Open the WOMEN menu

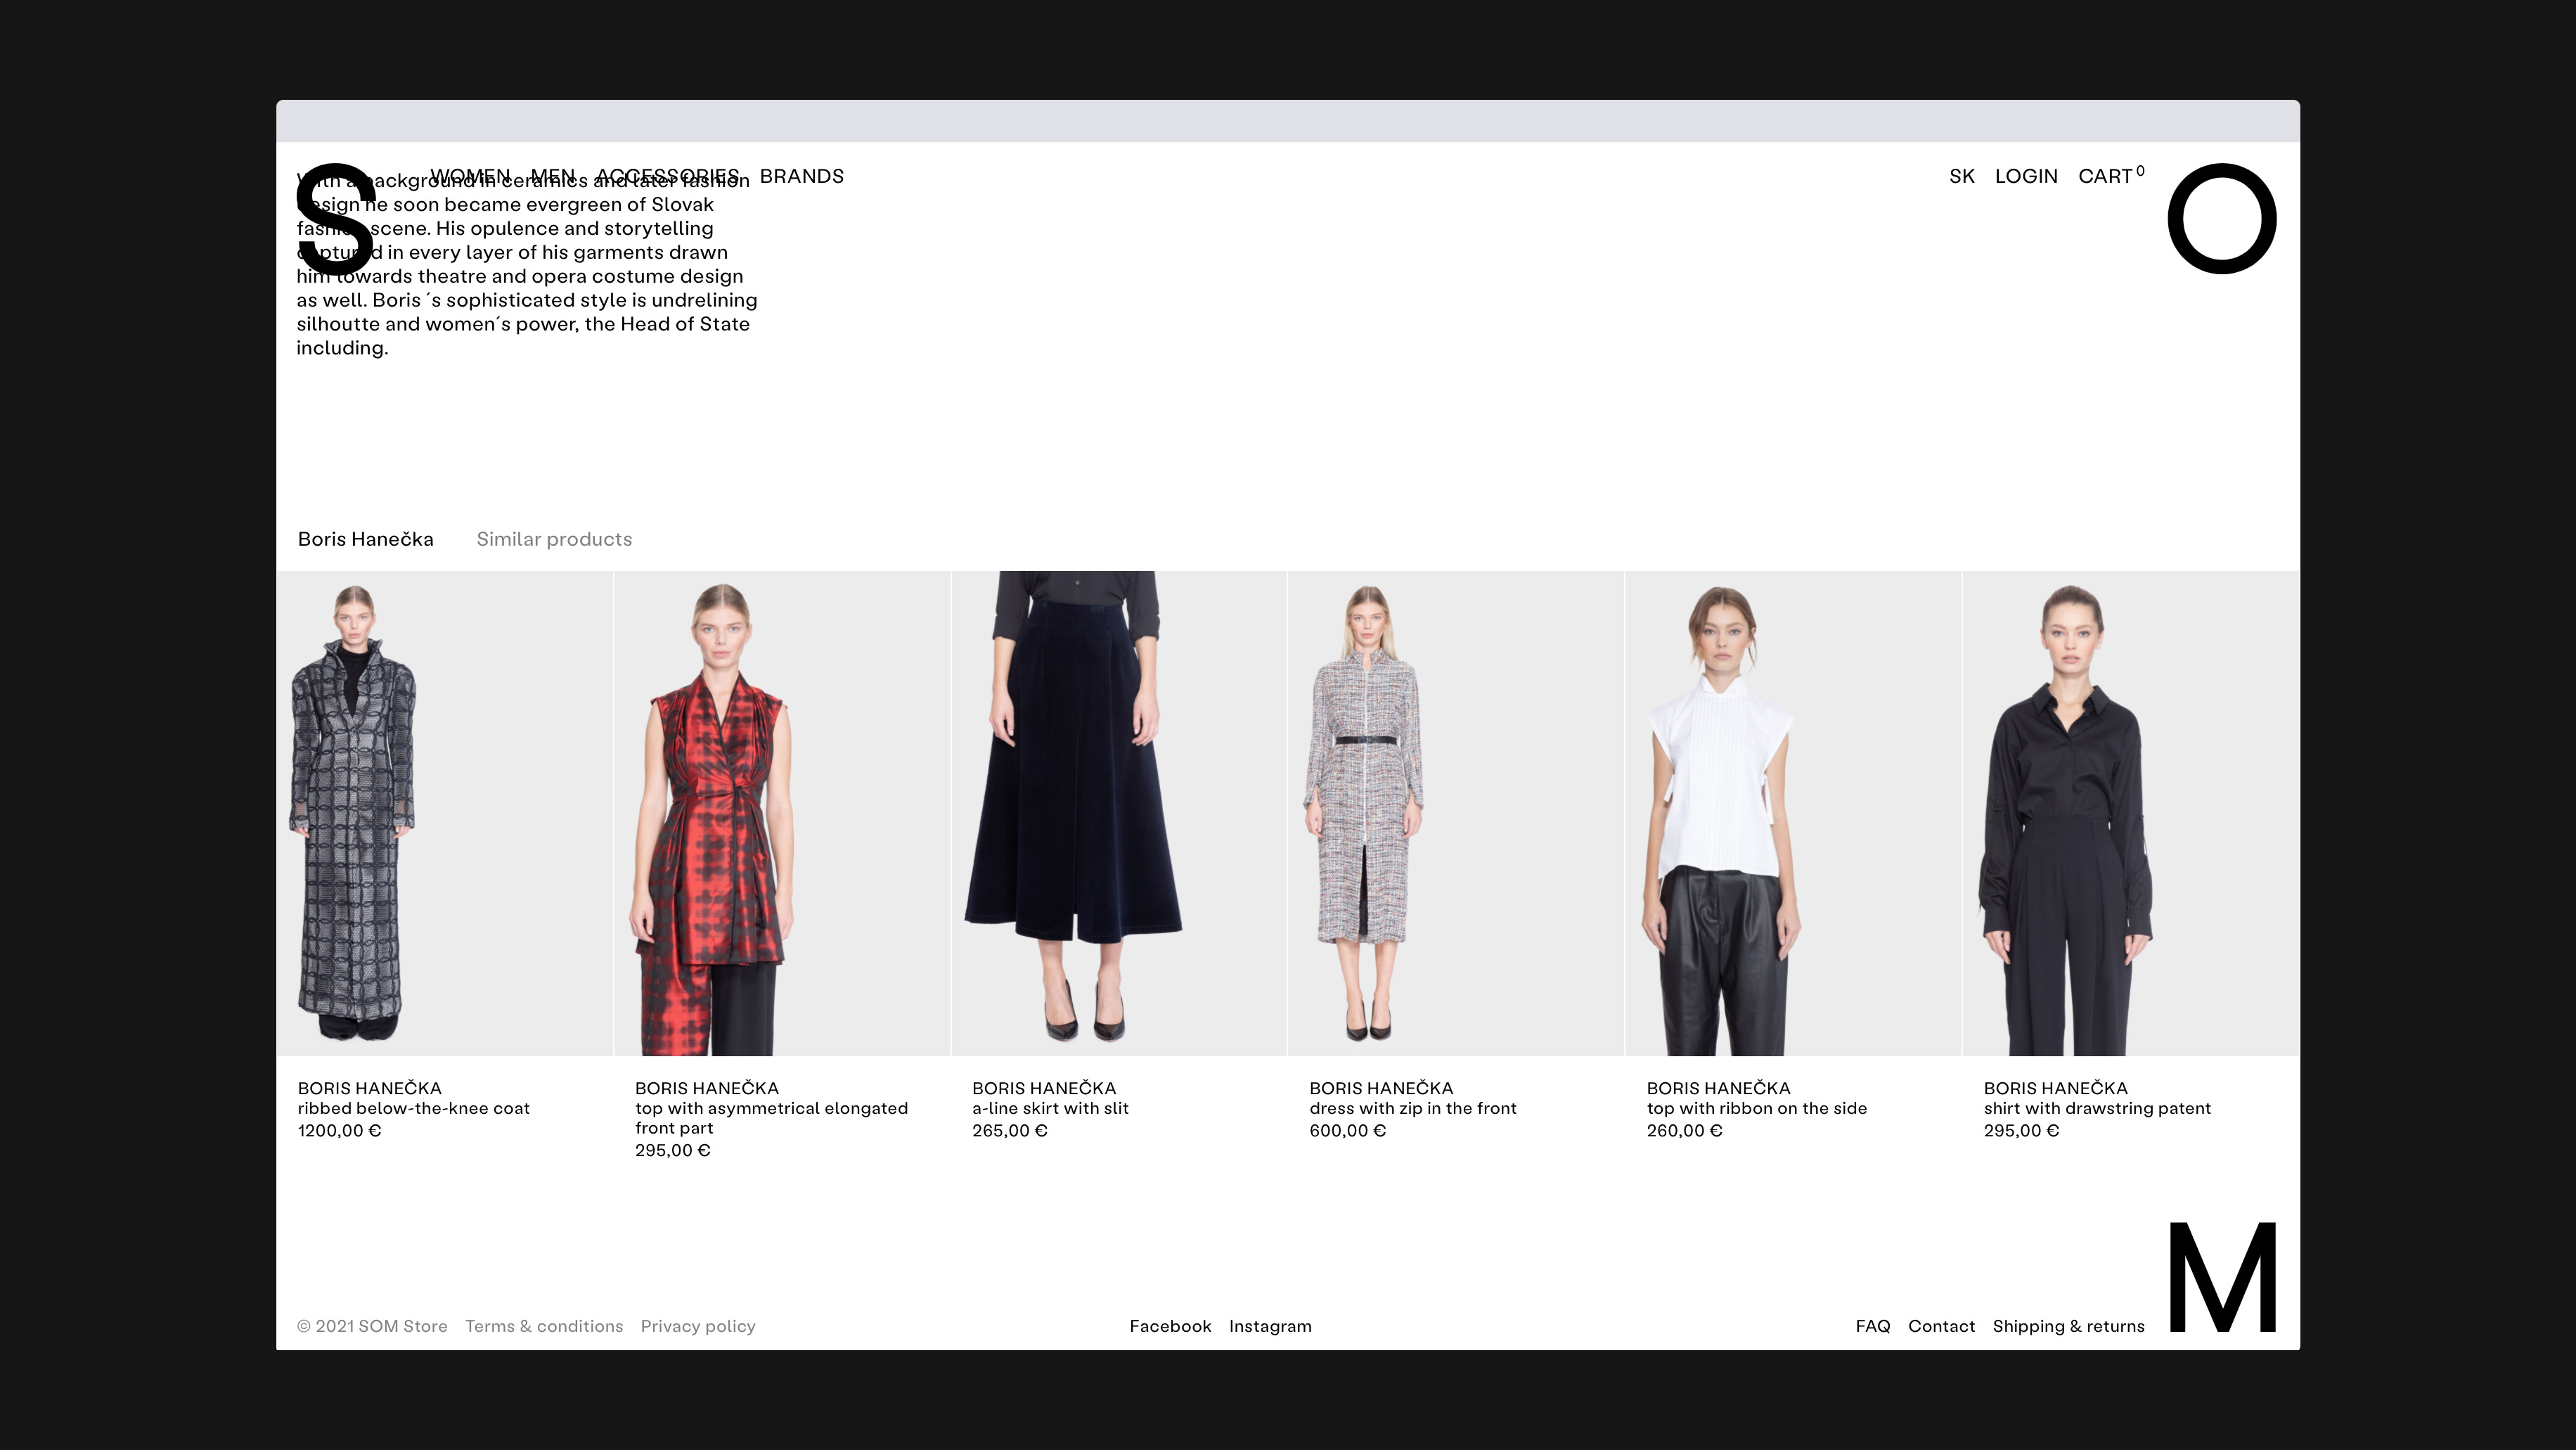pyautogui.click(x=470, y=176)
